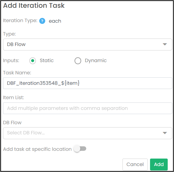
Task: Click the green Add button
Action: point(159,165)
